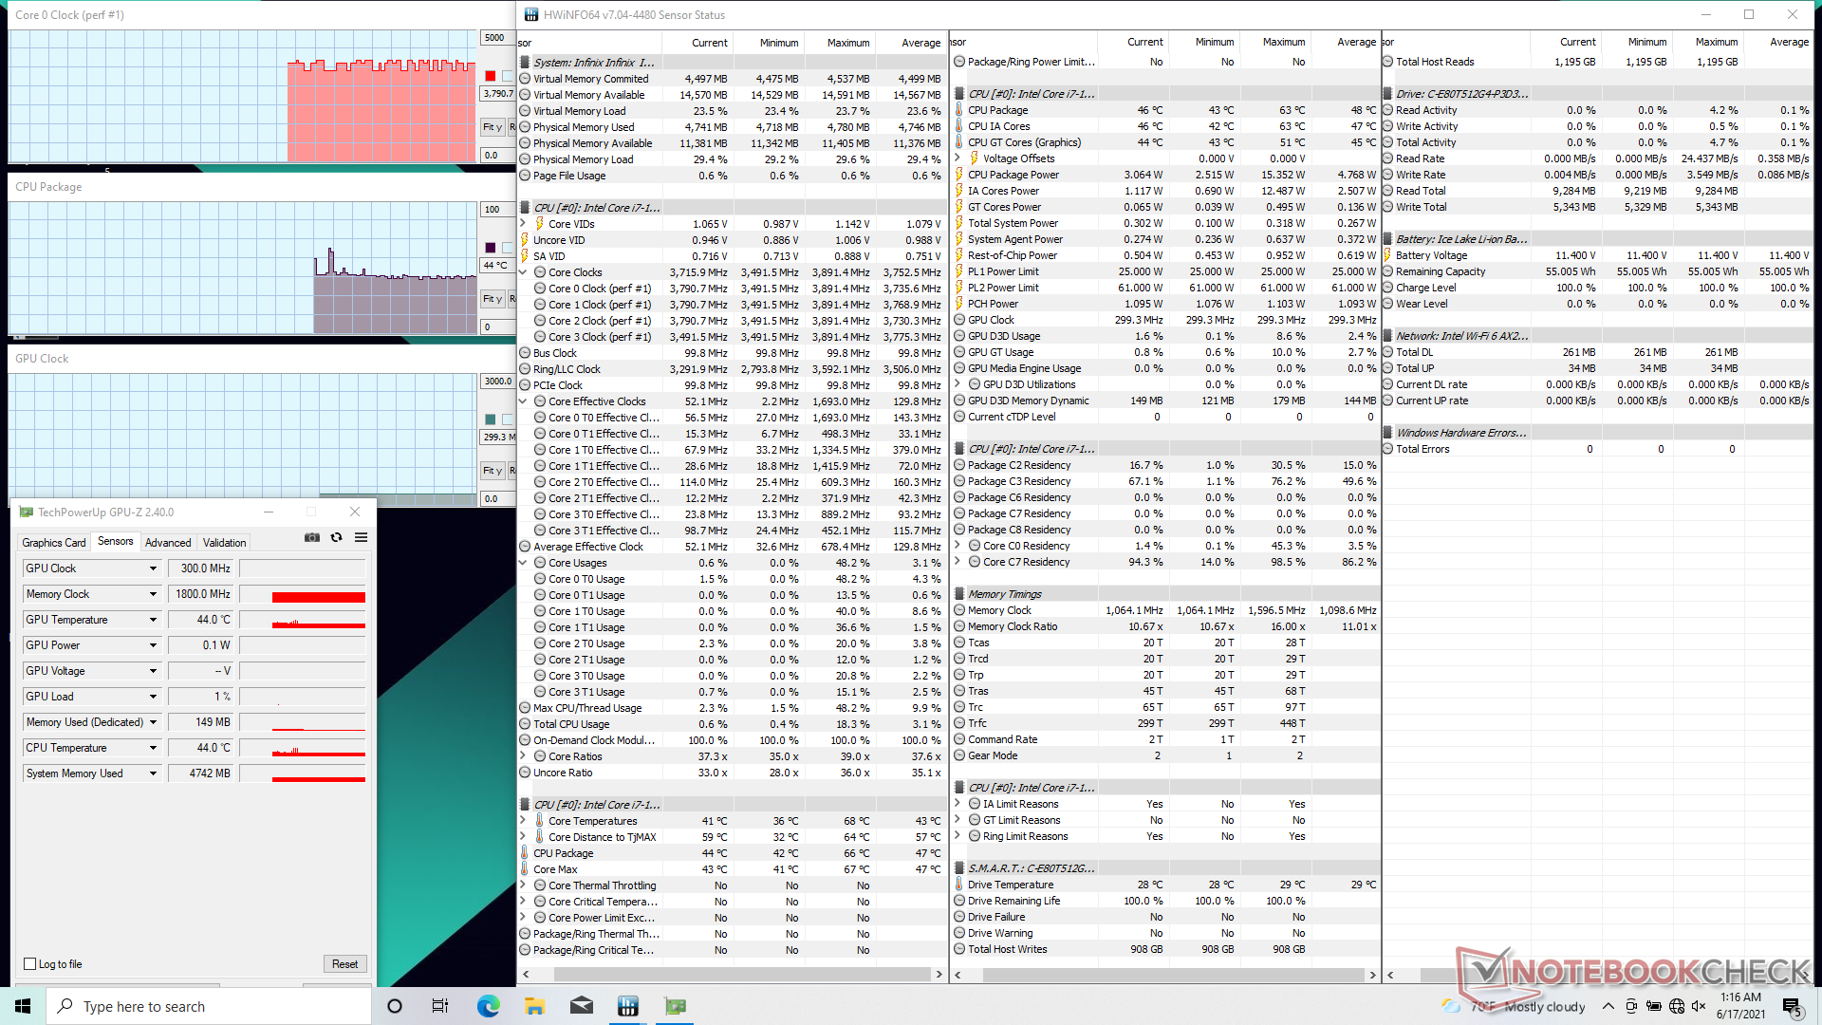Open CPU Temperature sensor dropdown
Image resolution: width=1822 pixels, height=1025 pixels.
click(x=153, y=748)
